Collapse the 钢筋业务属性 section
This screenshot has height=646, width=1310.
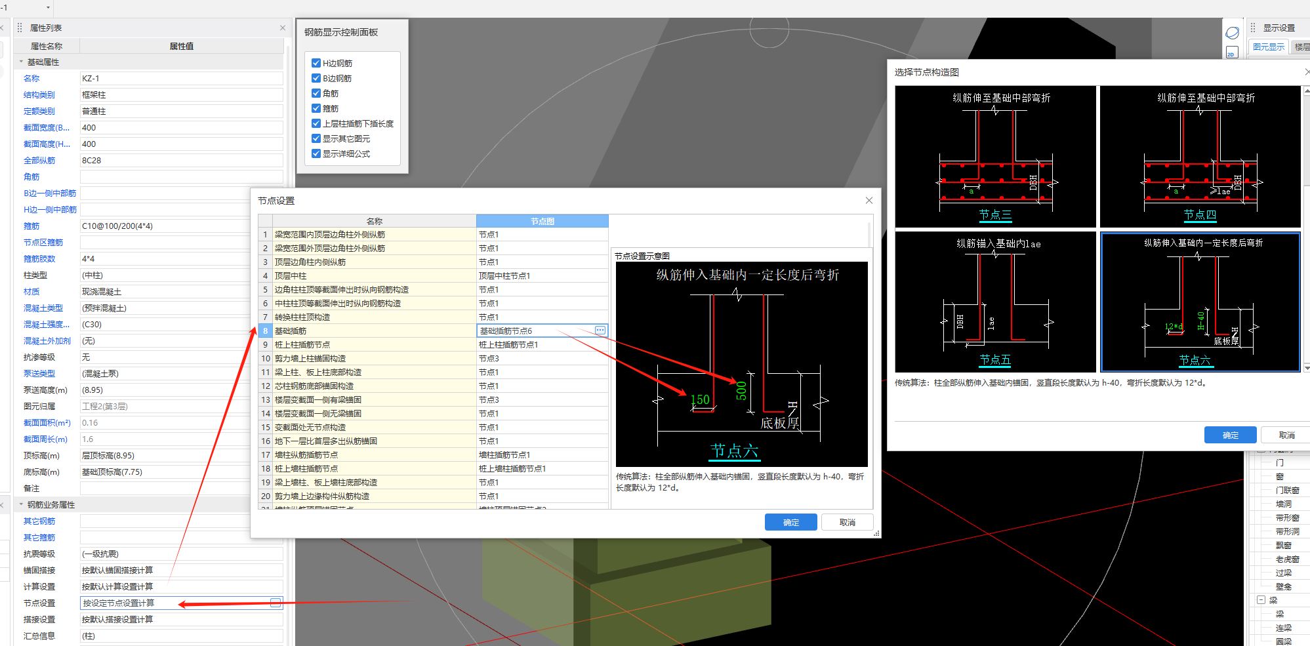(x=21, y=504)
